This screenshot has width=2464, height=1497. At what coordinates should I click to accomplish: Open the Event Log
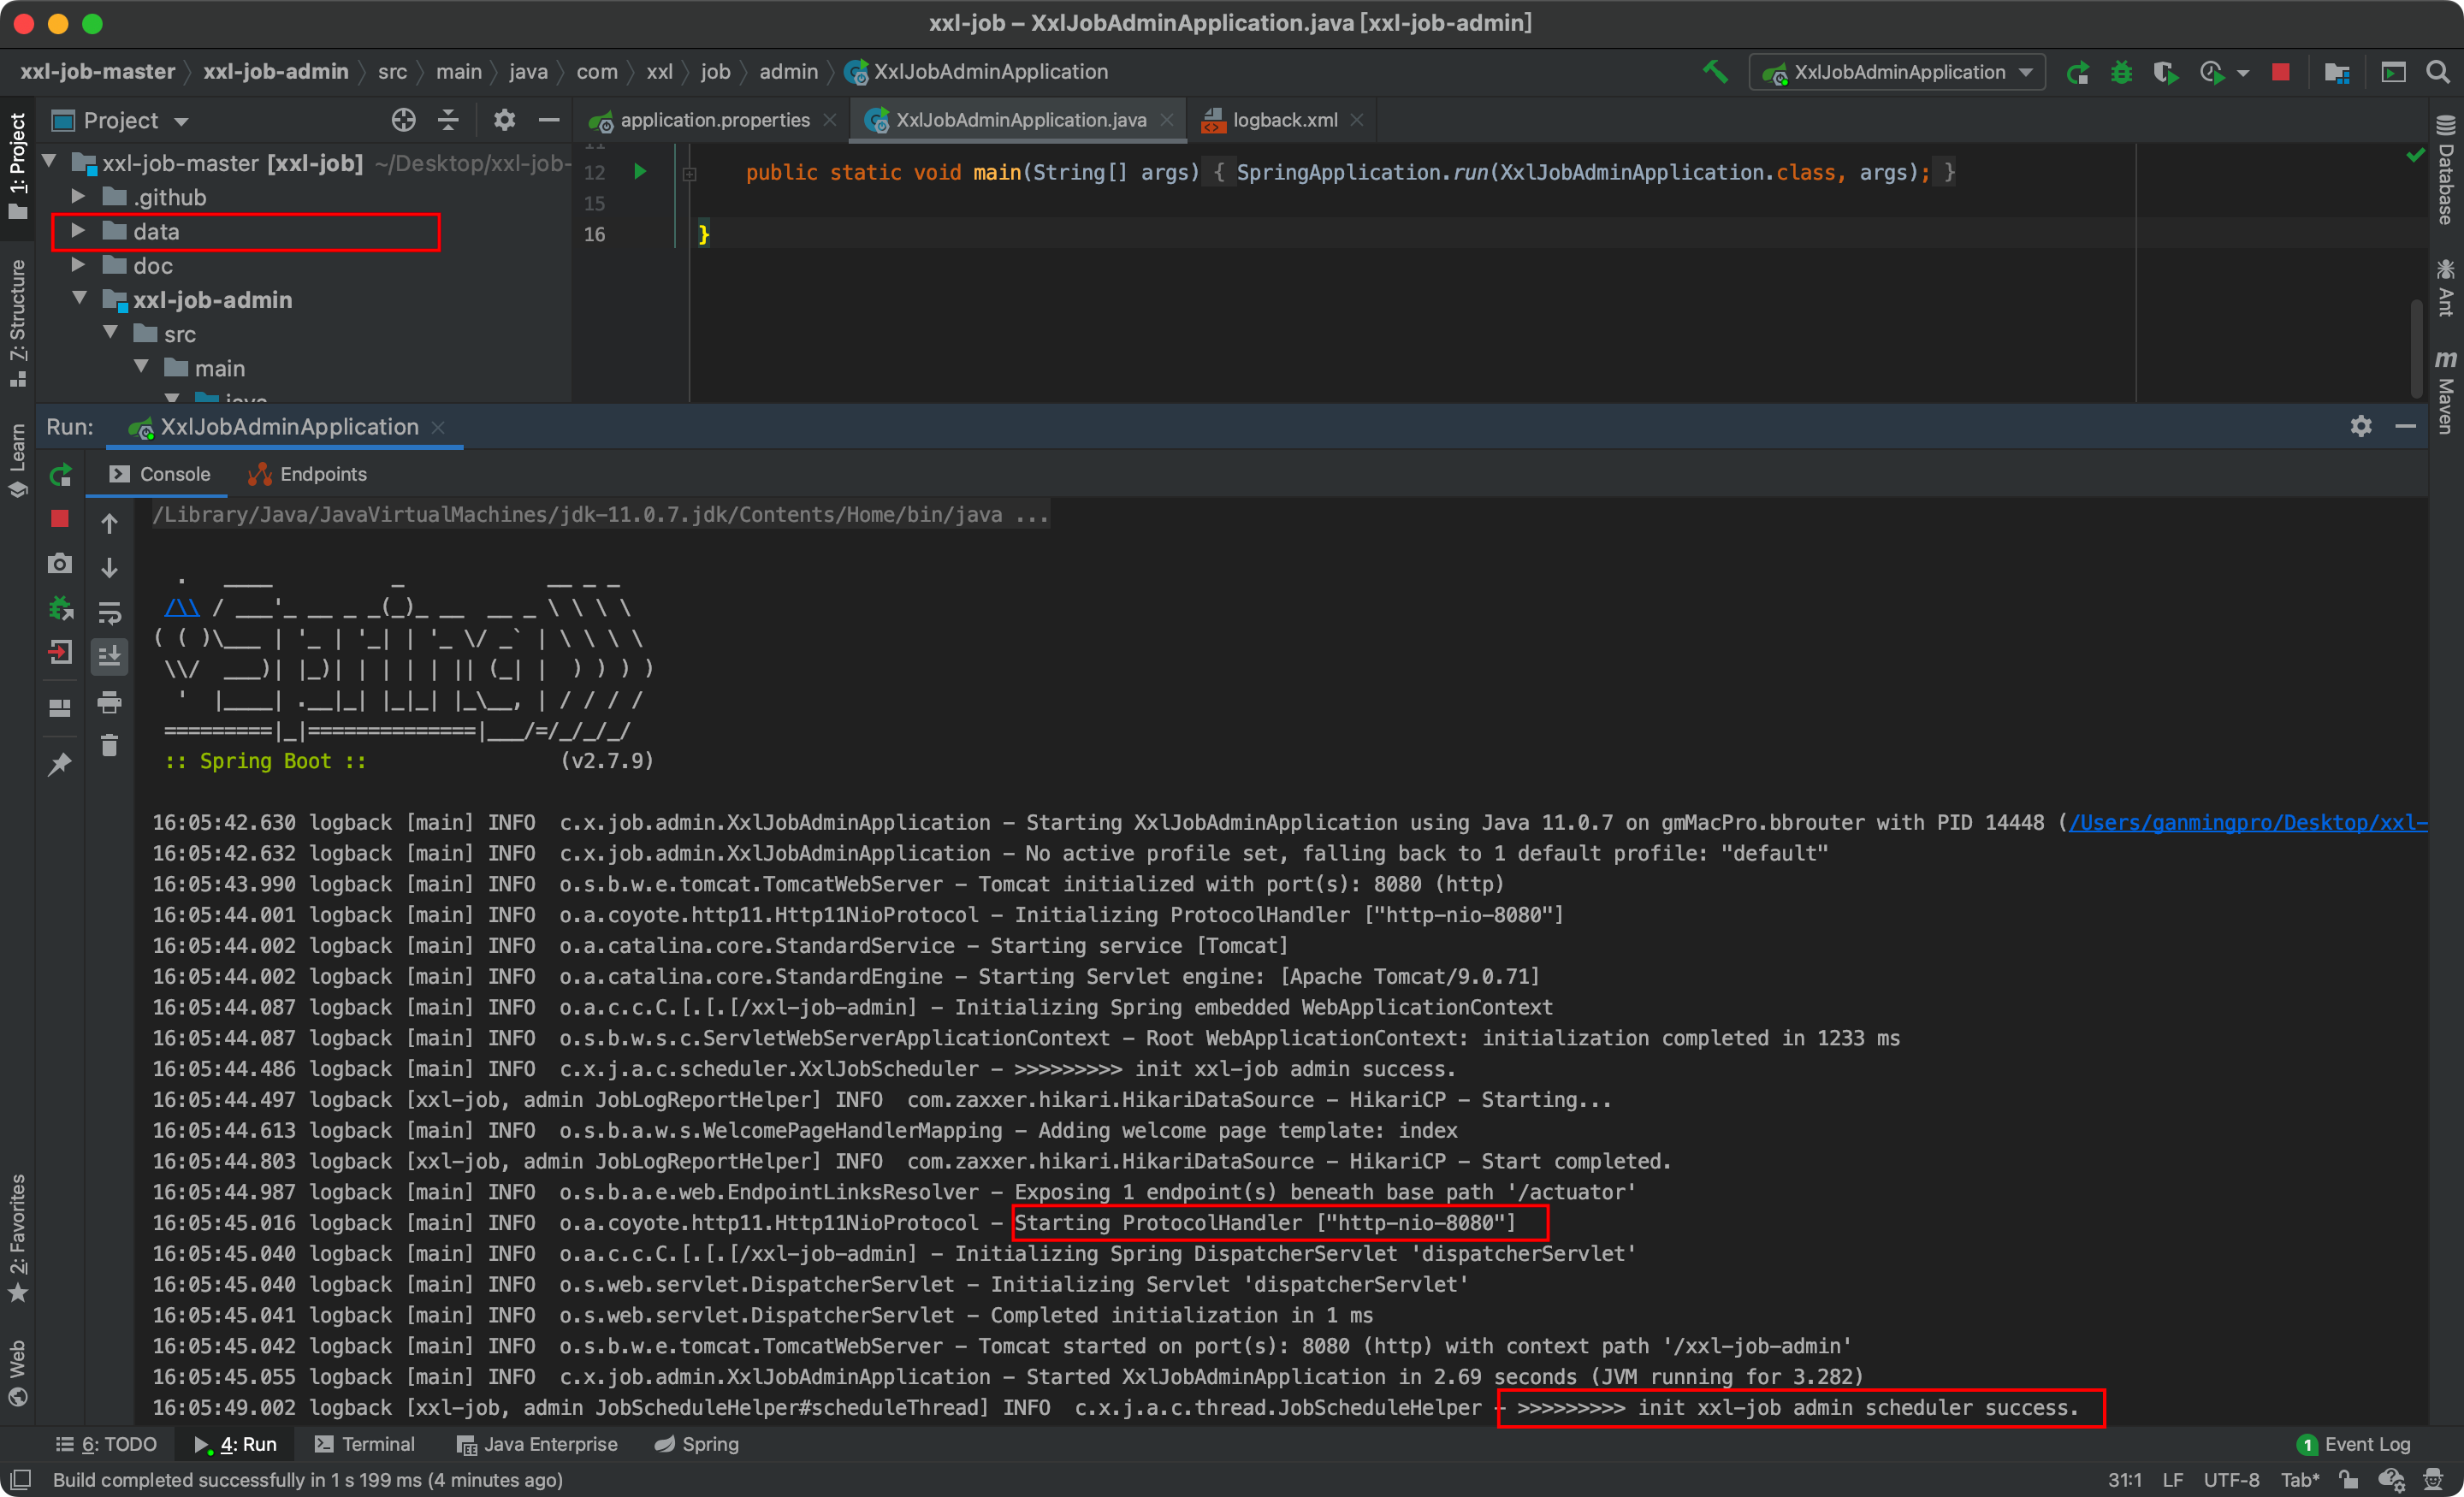point(2354,1444)
